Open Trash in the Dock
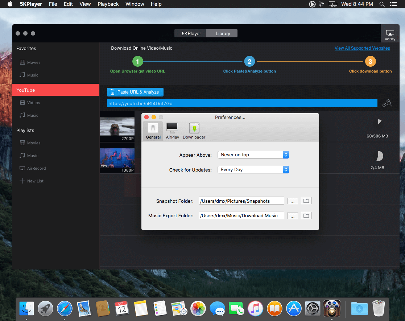 pos(379,308)
